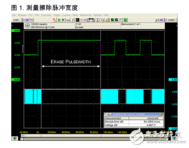The image size is (189, 148).
Task: Click the Ch1 red-blue coupling lines icon at left
Action: [27, 20]
